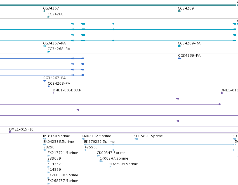Viewport: 238px width, 185px height.
Task: Click the CK00347.5prime EST label
Action: pos(111,153)
